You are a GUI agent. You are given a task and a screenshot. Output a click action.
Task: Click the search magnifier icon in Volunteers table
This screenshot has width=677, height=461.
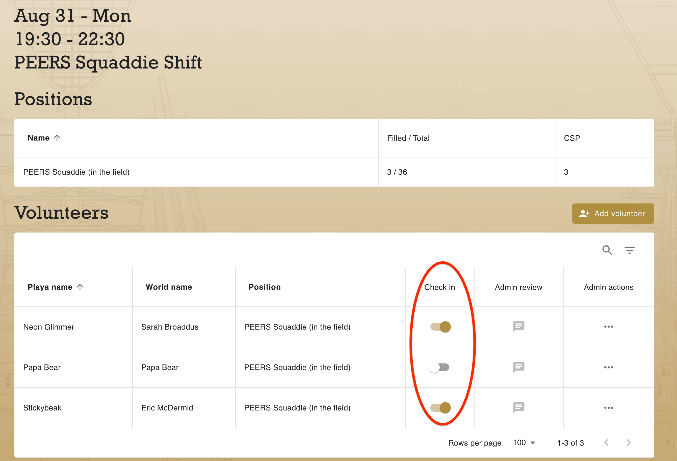pyautogui.click(x=607, y=250)
